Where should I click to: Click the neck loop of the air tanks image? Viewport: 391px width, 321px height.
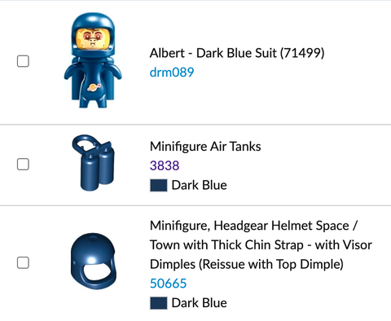(83, 143)
